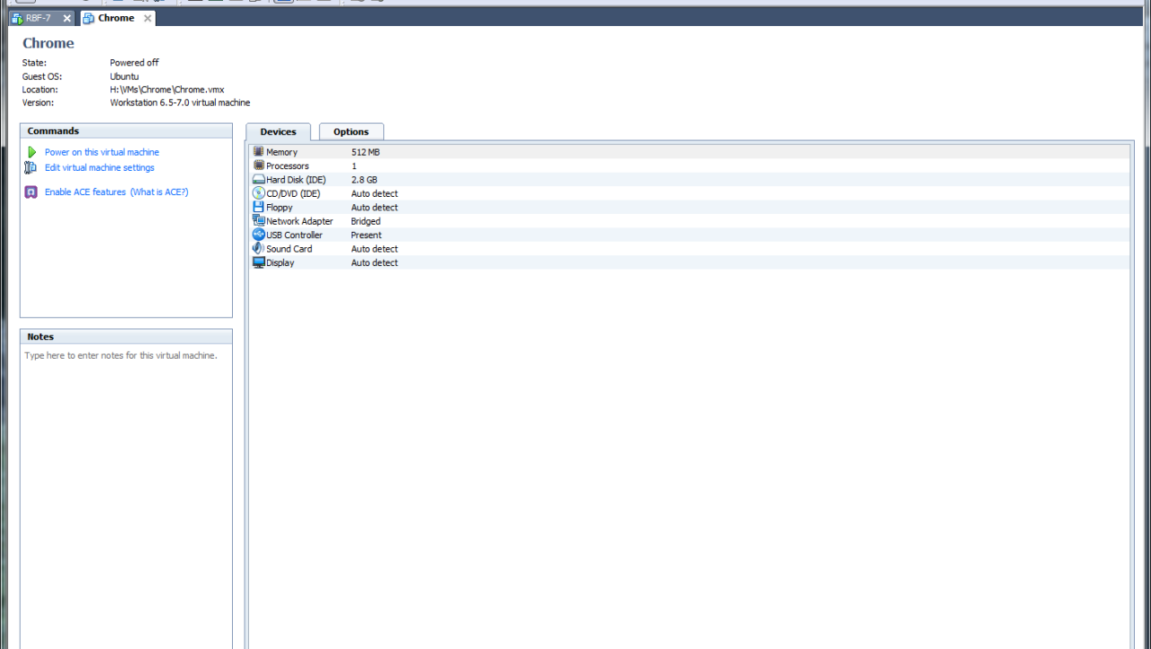Select the Display monitor icon

[x=259, y=262]
